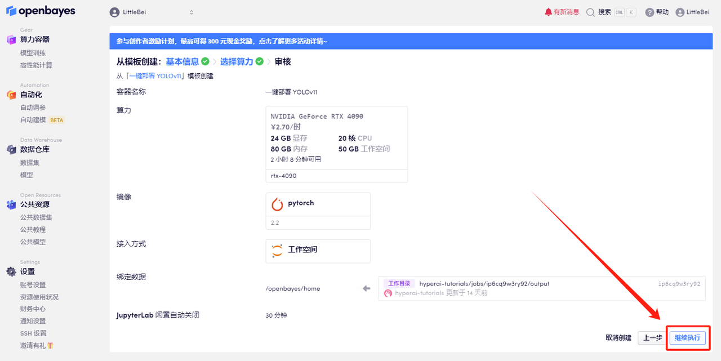
Task: Click the 算力容器 sidebar icon
Action: point(11,39)
